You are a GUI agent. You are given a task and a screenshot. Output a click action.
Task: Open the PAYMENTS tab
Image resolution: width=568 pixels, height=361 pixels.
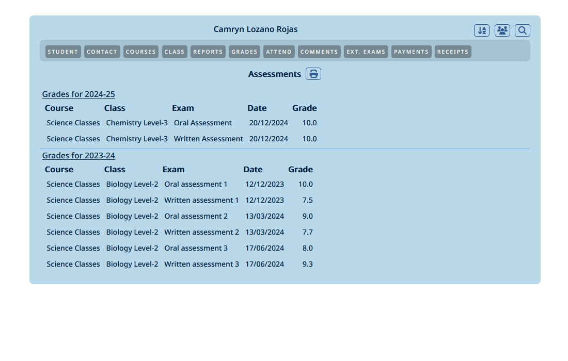(x=411, y=52)
